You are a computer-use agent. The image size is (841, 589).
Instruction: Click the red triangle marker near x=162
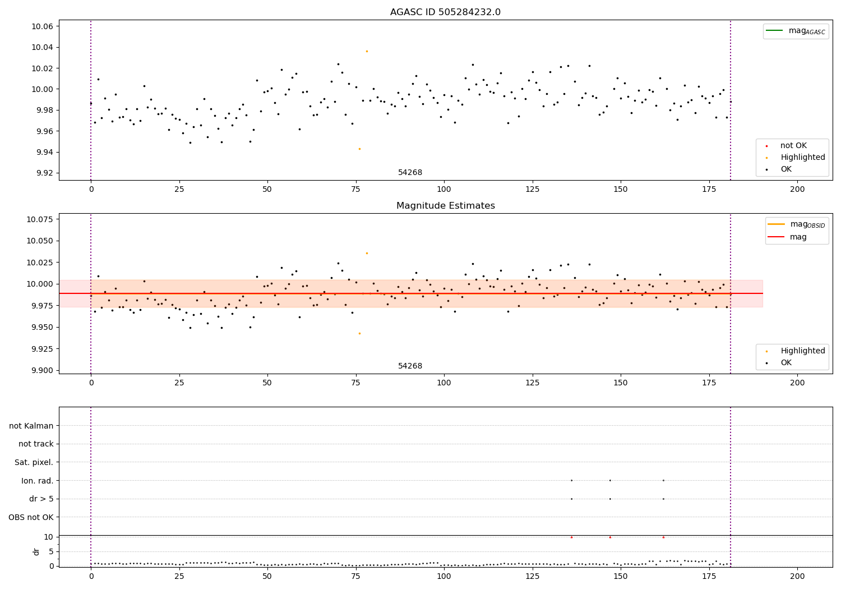pos(663,537)
